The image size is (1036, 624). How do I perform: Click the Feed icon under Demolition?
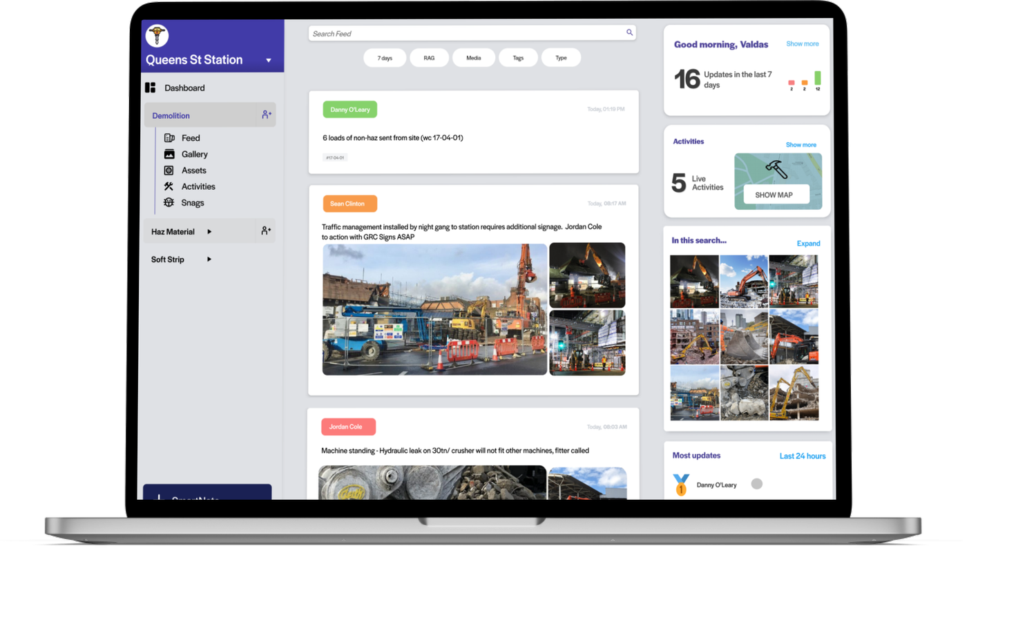pyautogui.click(x=169, y=138)
